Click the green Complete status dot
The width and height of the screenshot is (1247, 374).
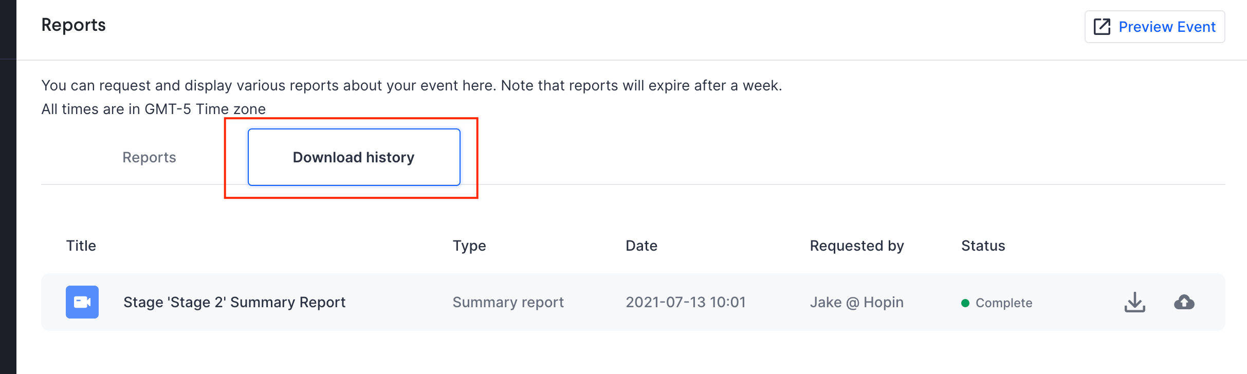pos(965,303)
